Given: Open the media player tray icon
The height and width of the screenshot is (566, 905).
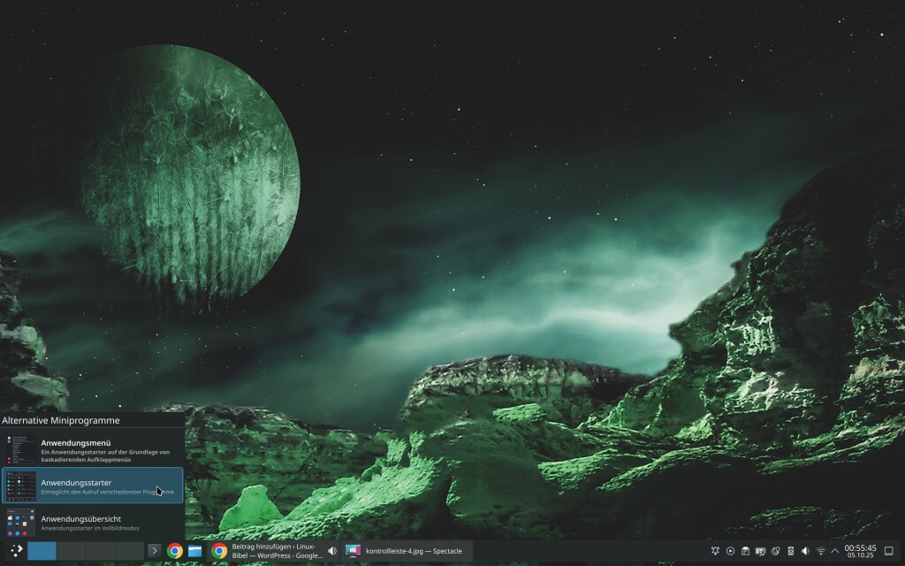Looking at the screenshot, I should point(730,551).
